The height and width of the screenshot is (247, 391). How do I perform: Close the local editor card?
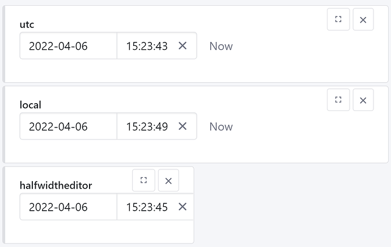(x=363, y=100)
